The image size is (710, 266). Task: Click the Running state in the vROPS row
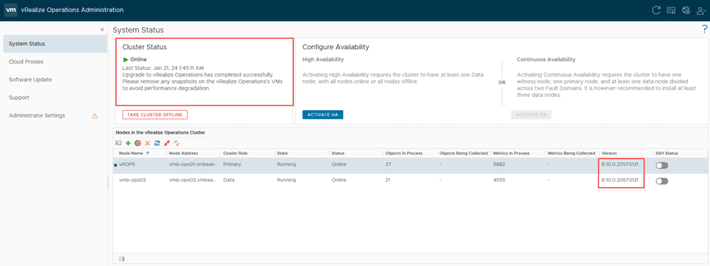[x=286, y=165]
